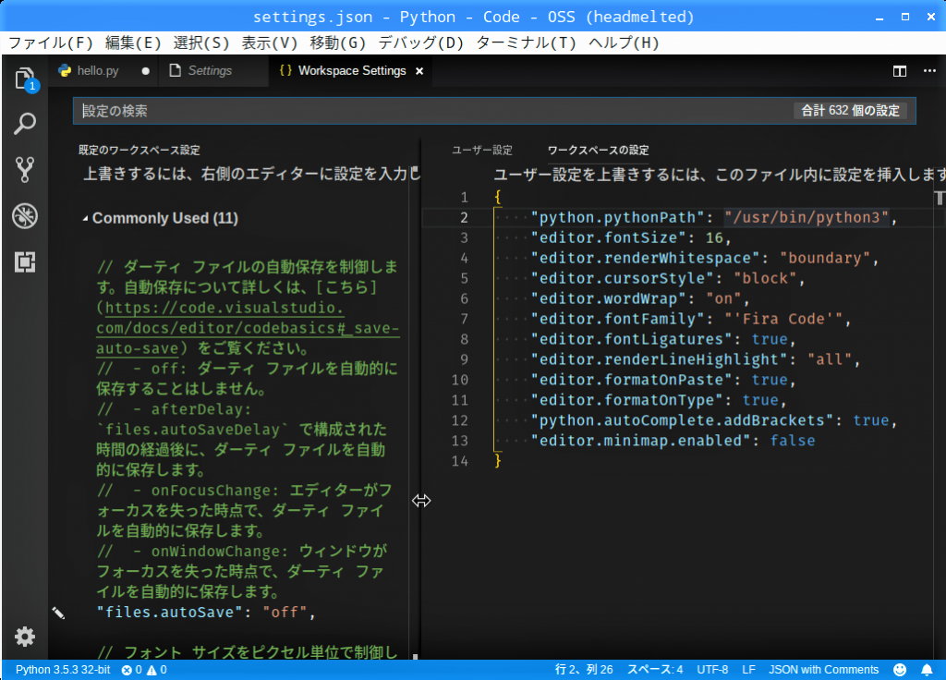Click the 設定の検索 search field
The width and height of the screenshot is (946, 680).
[434, 111]
